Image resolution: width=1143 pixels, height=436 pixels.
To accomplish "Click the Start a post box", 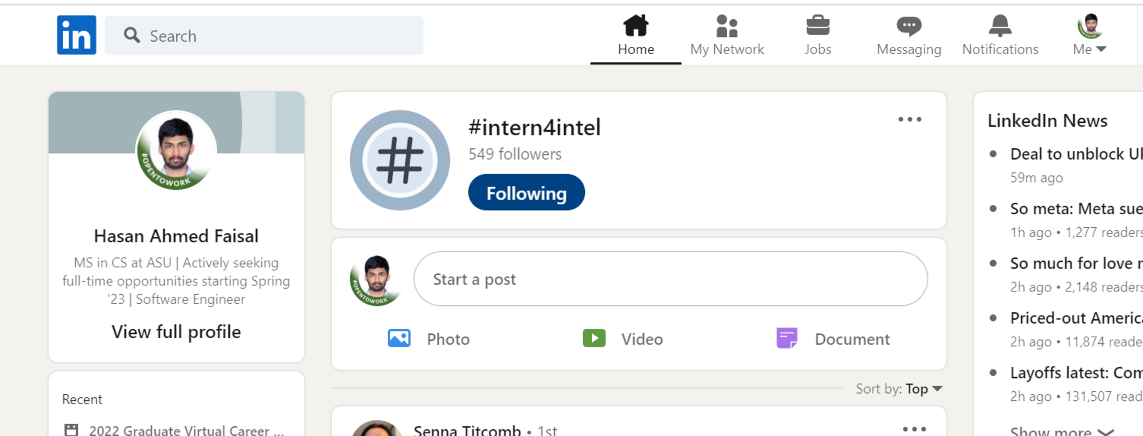I will click(x=670, y=279).
